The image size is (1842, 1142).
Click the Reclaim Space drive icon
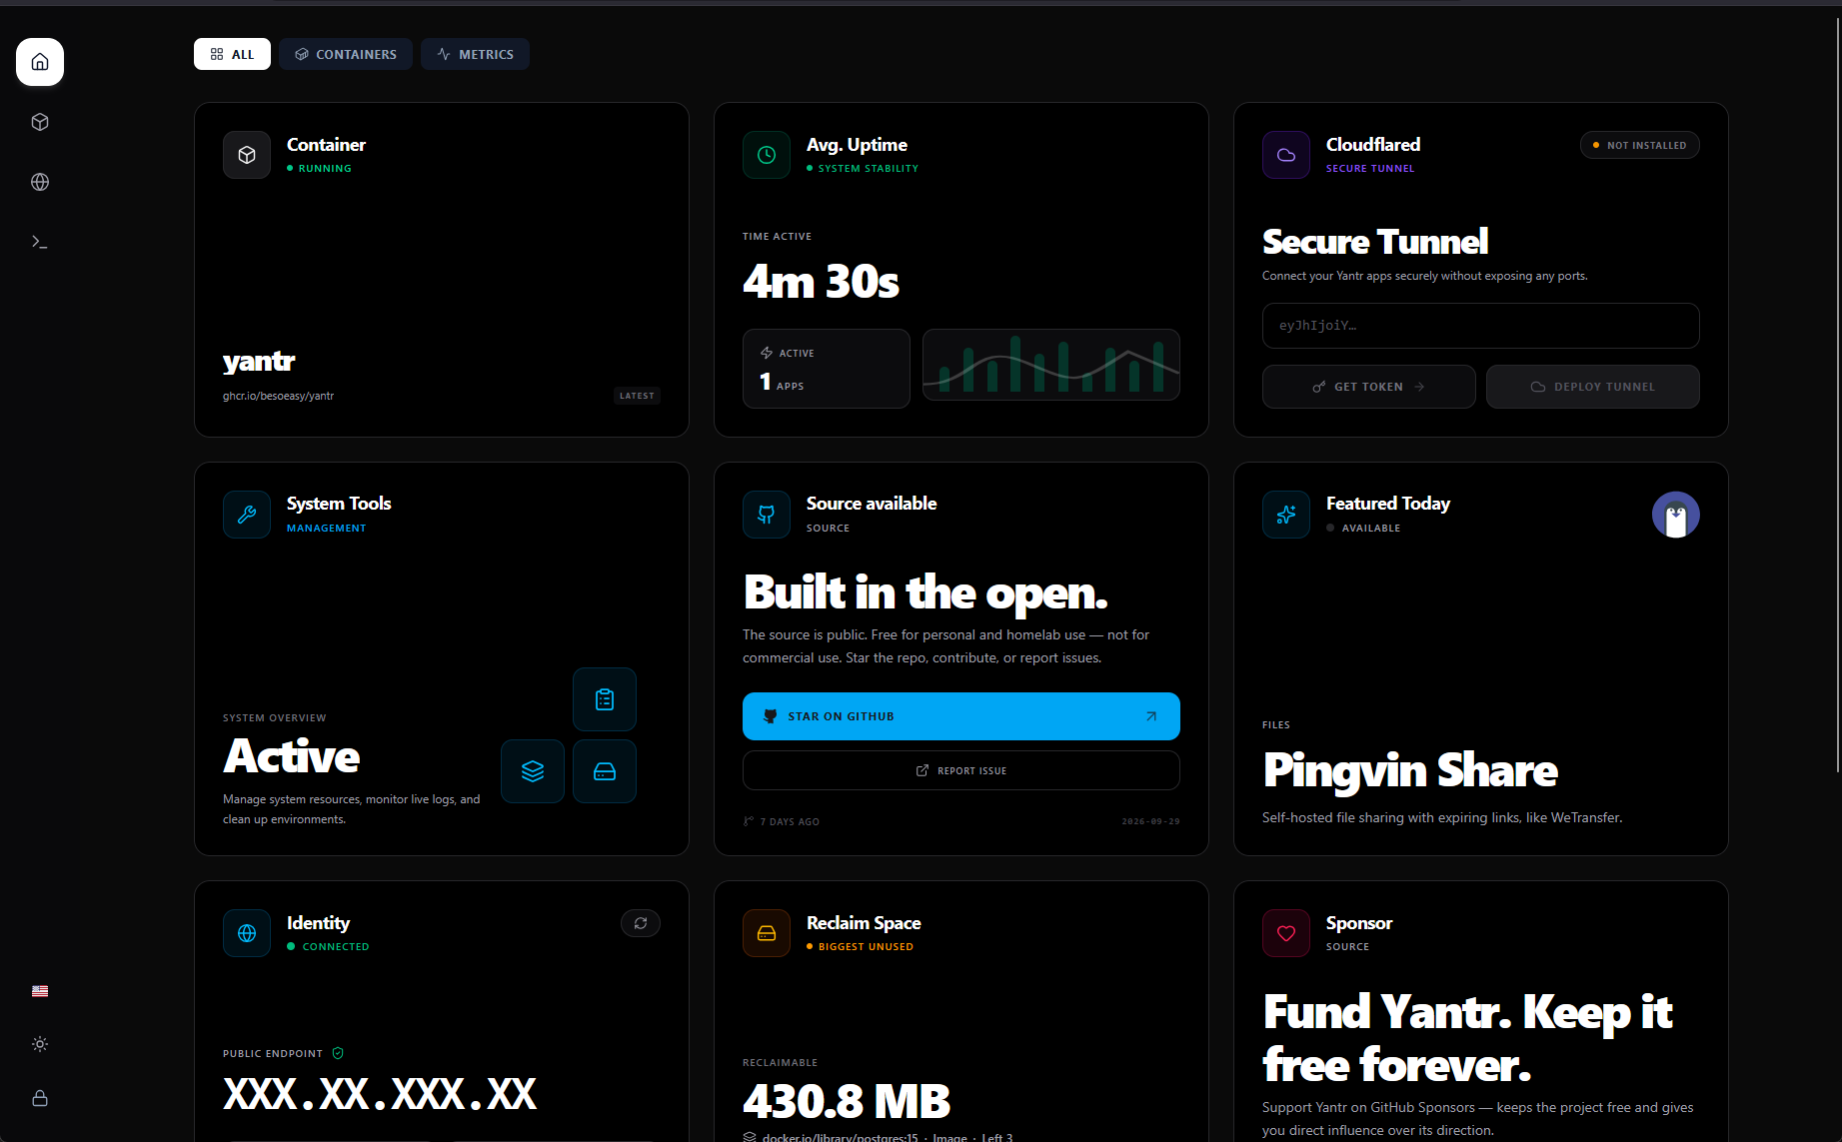click(x=767, y=933)
